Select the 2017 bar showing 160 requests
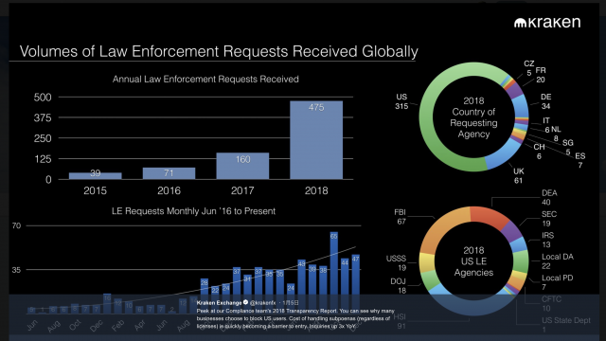606x341 pixels. 242,166
